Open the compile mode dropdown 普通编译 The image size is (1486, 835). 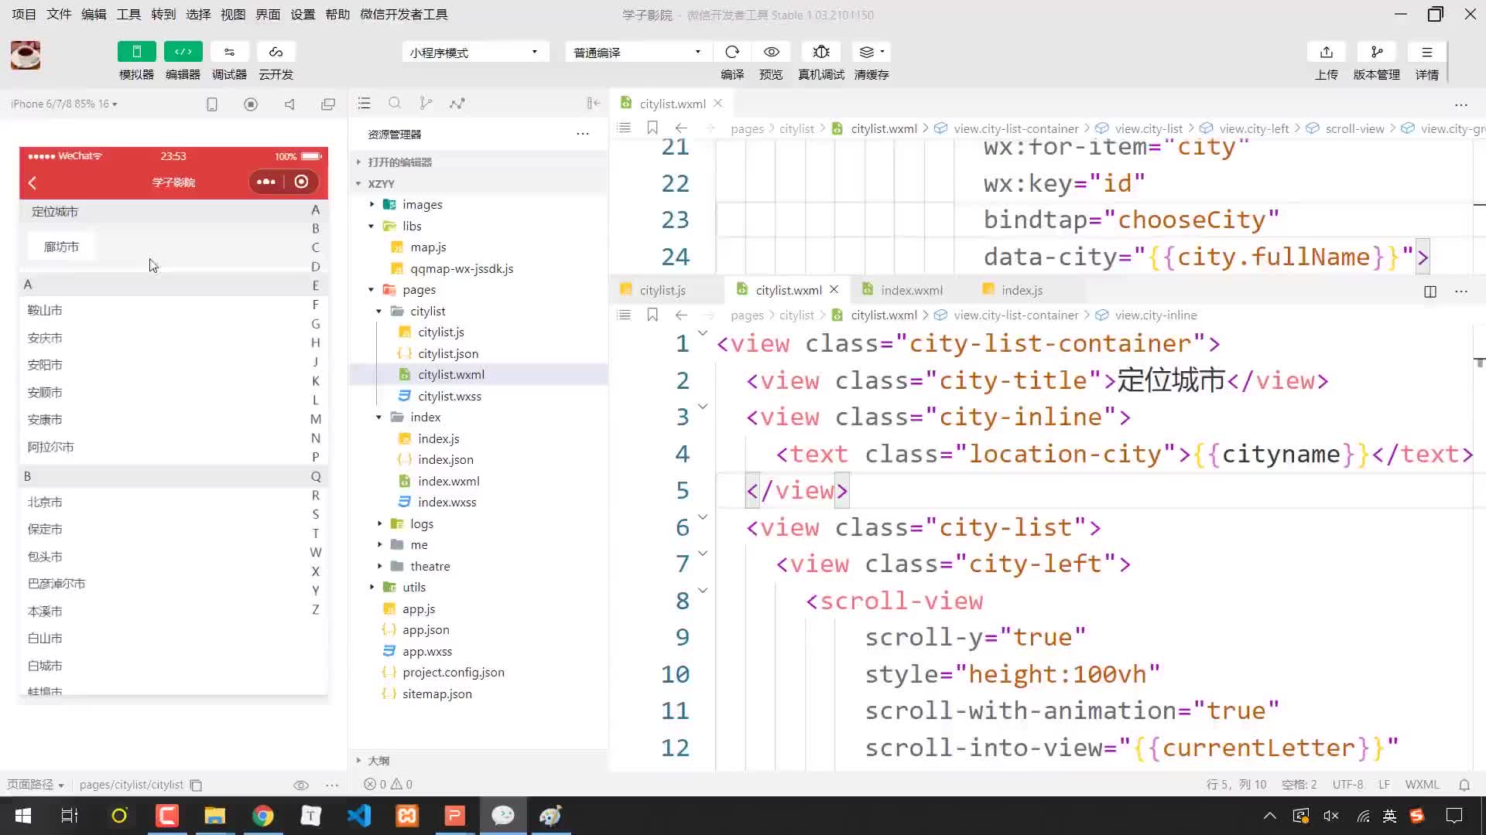point(638,52)
